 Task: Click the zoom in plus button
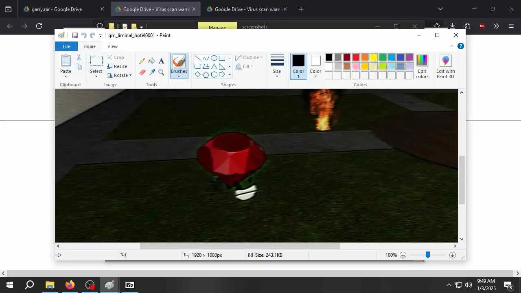(x=453, y=255)
